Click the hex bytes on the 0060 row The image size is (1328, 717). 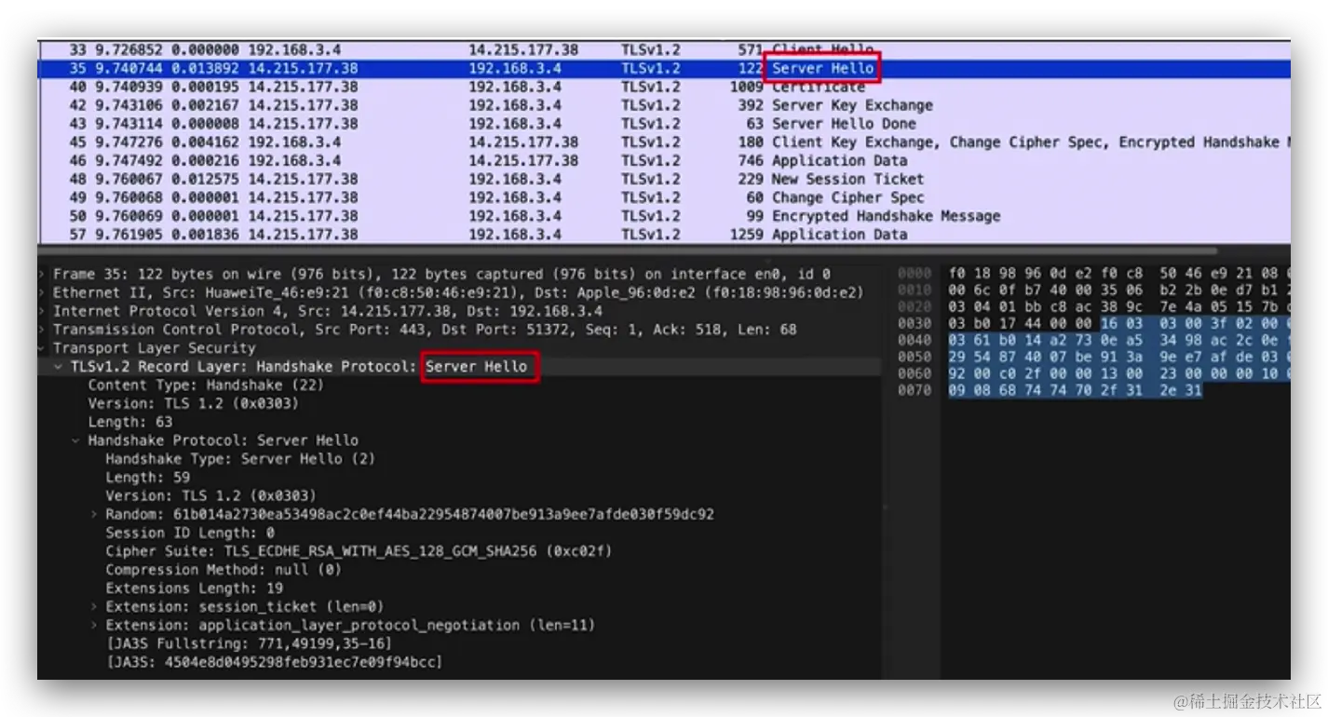(x=1118, y=373)
